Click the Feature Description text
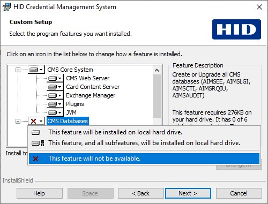Viewport: 268px width, 204px height. [x=198, y=65]
